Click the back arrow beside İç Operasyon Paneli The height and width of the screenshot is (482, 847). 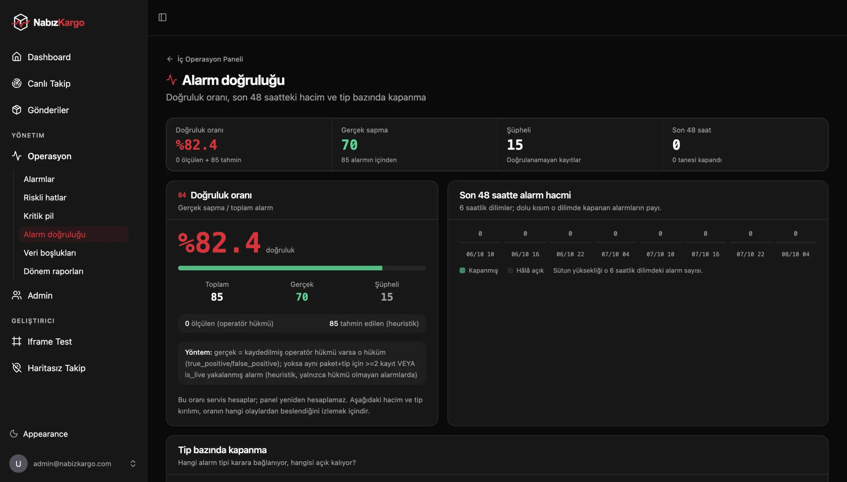click(170, 59)
